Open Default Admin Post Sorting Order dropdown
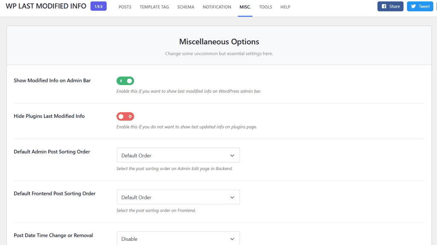The width and height of the screenshot is (437, 245). point(178,155)
